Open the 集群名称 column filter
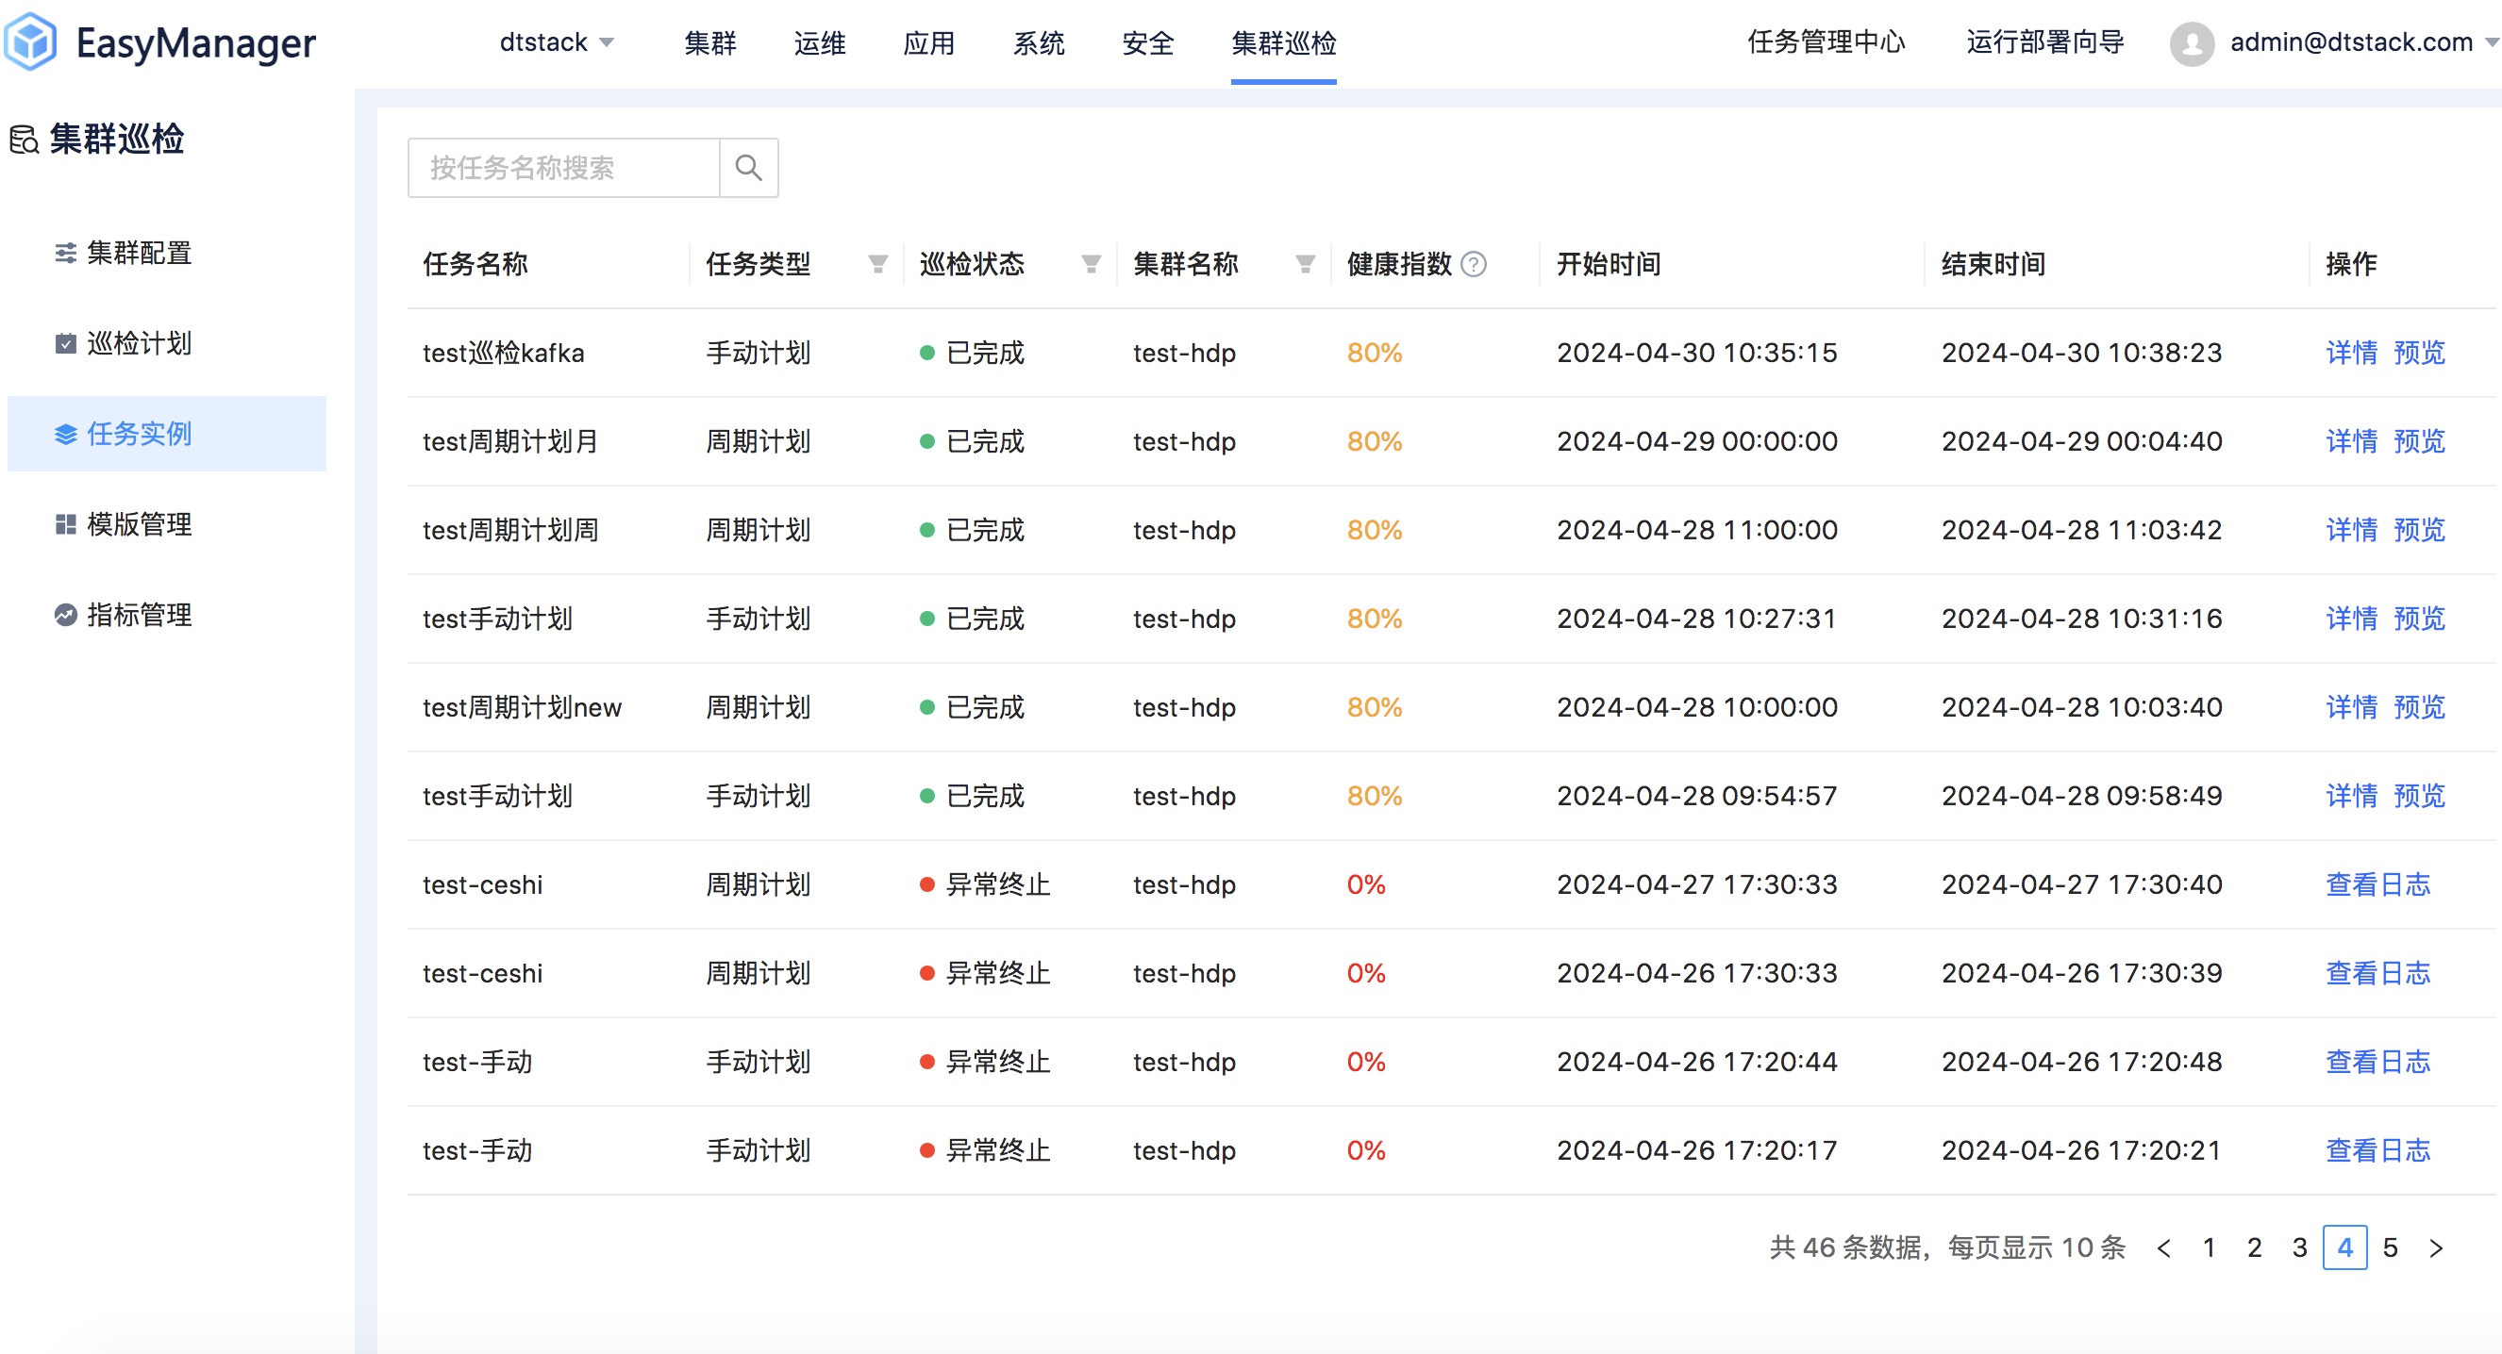The image size is (2502, 1354). tap(1305, 264)
